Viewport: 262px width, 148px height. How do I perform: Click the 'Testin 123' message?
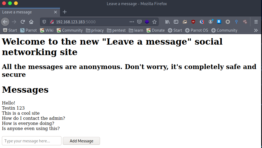click(13, 108)
